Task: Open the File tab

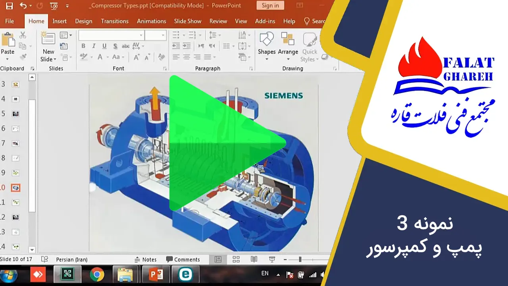Action: [10, 21]
